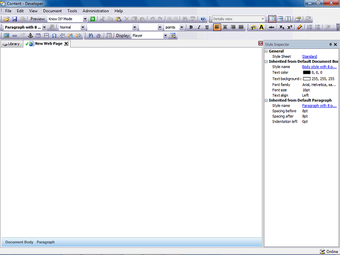Image resolution: width=340 pixels, height=255 pixels.
Task: Open the font family dropdown
Action: [x=134, y=27]
